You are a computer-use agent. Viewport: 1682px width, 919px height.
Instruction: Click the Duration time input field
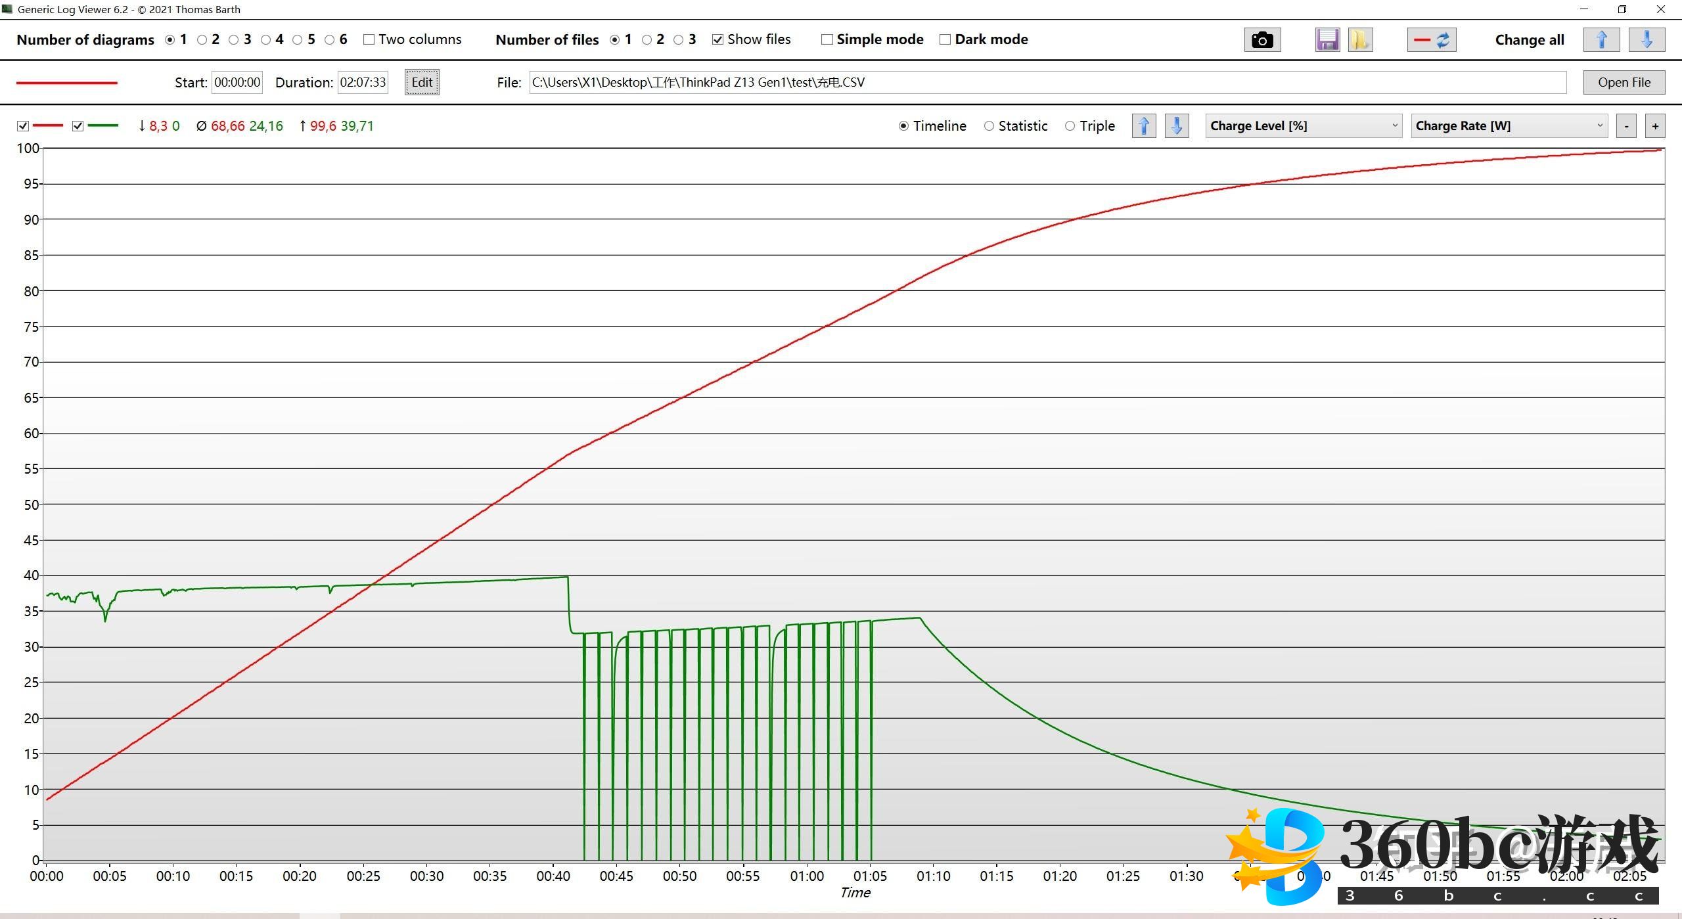363,82
